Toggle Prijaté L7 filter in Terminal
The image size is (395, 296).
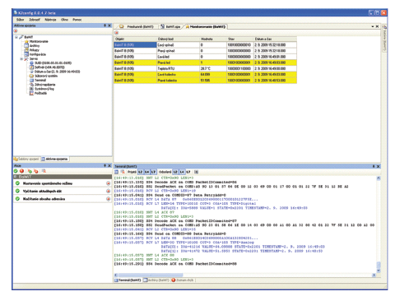153,172
